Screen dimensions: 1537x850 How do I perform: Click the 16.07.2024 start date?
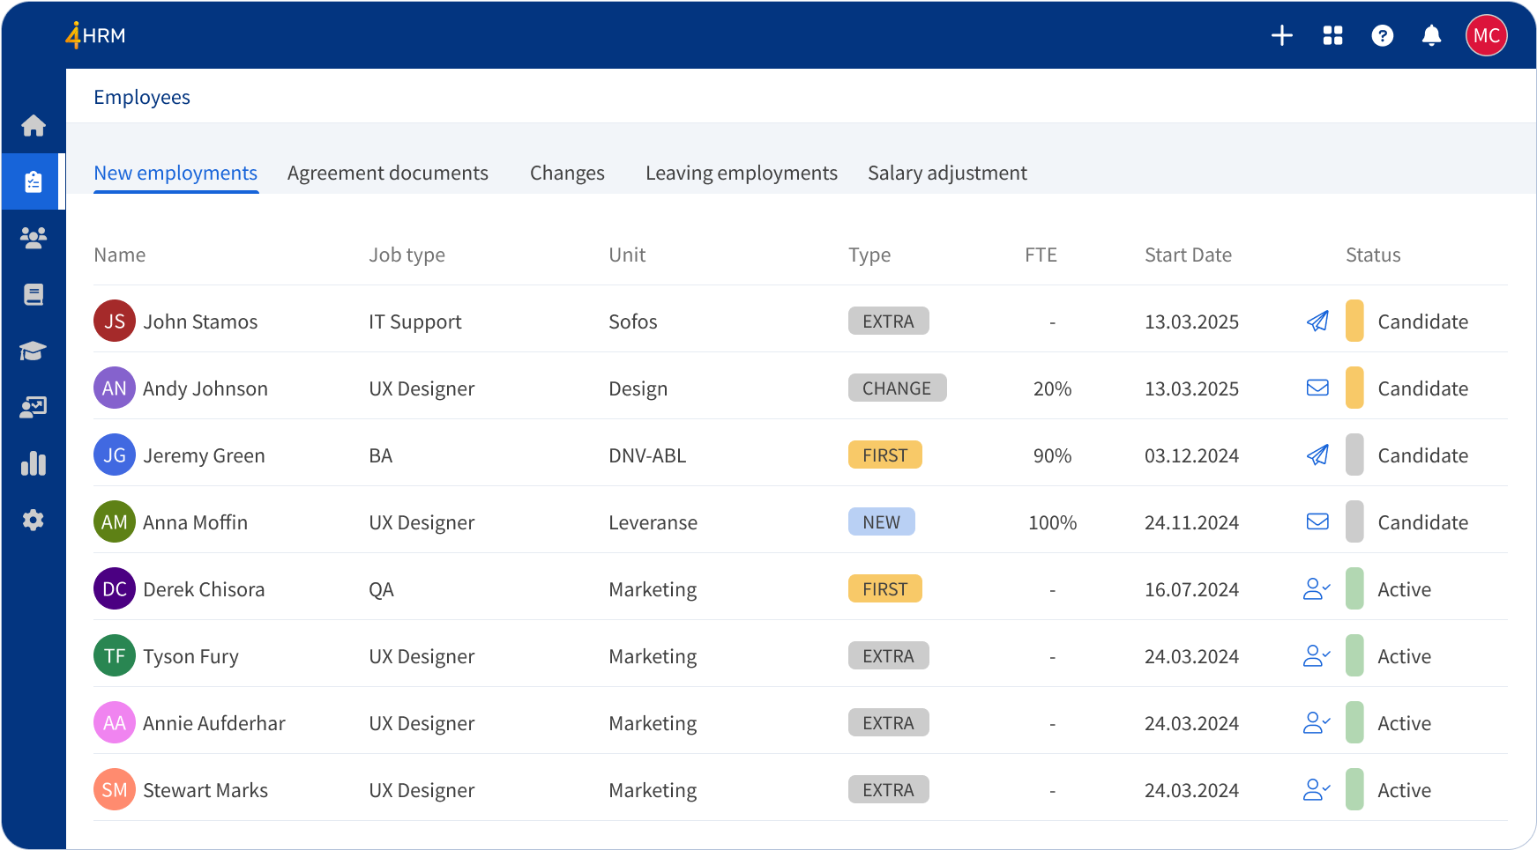pos(1191,589)
